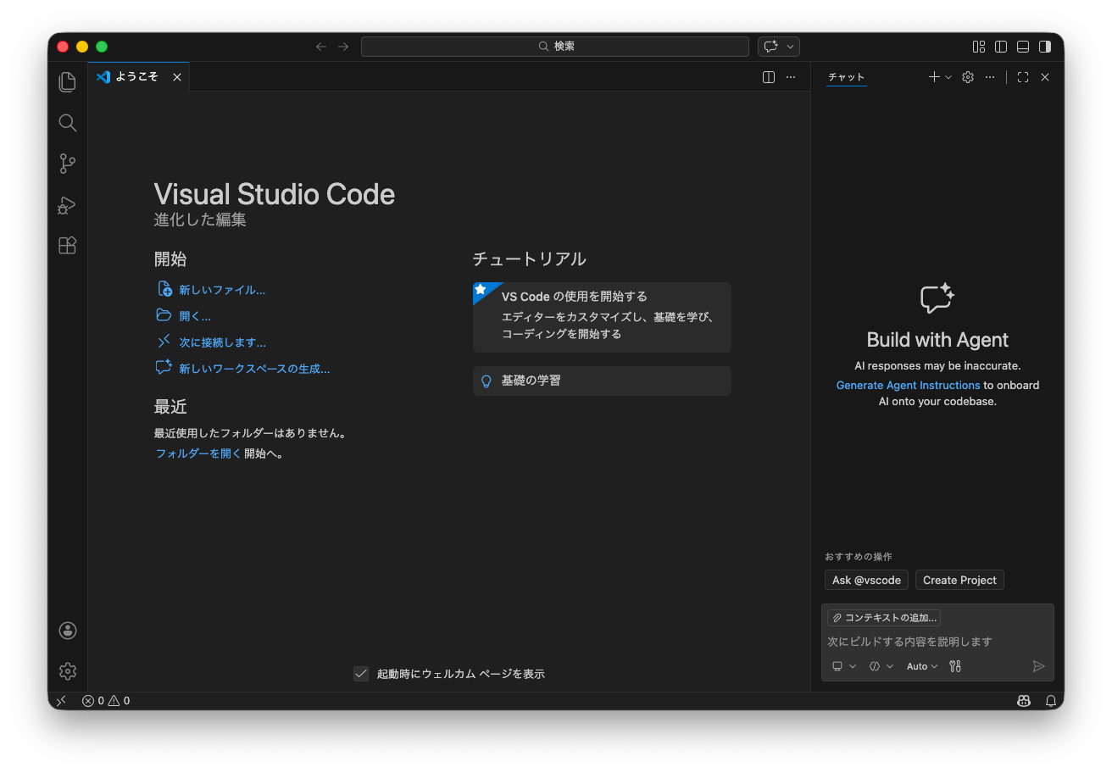1112x773 pixels.
Task: Click the paperclip on the add context button
Action: (x=837, y=618)
